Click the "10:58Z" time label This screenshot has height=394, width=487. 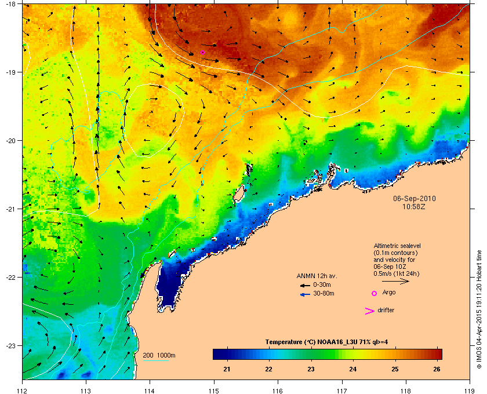414,206
